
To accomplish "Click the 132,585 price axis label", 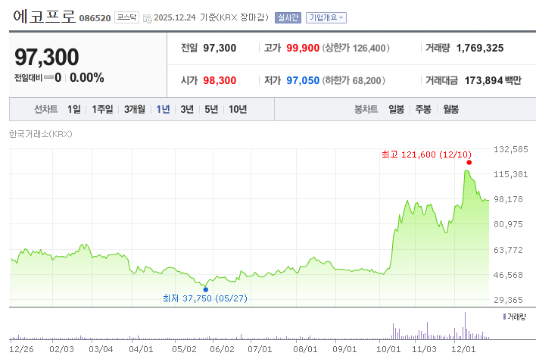I will click(511, 149).
